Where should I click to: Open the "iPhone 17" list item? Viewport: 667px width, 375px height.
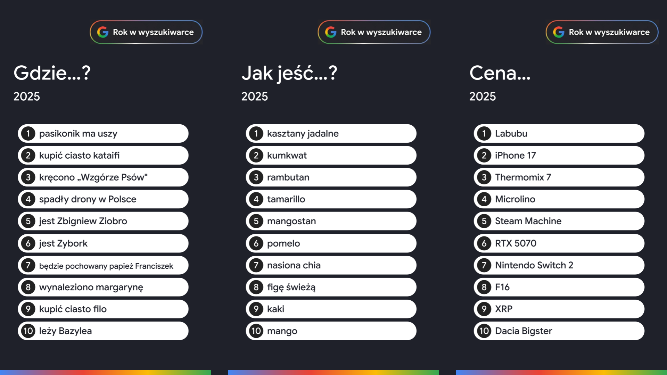pos(559,156)
